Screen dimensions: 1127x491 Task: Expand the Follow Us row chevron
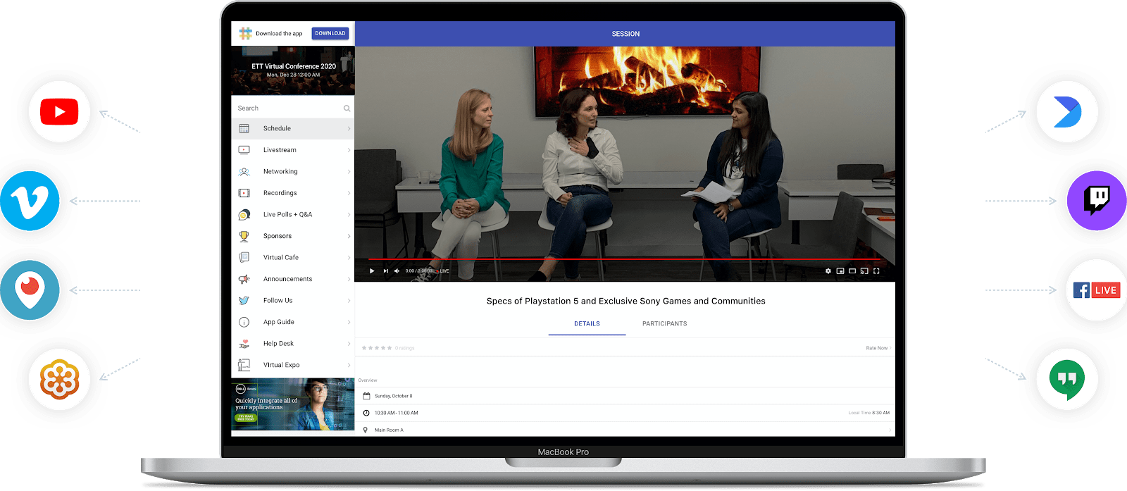point(349,301)
